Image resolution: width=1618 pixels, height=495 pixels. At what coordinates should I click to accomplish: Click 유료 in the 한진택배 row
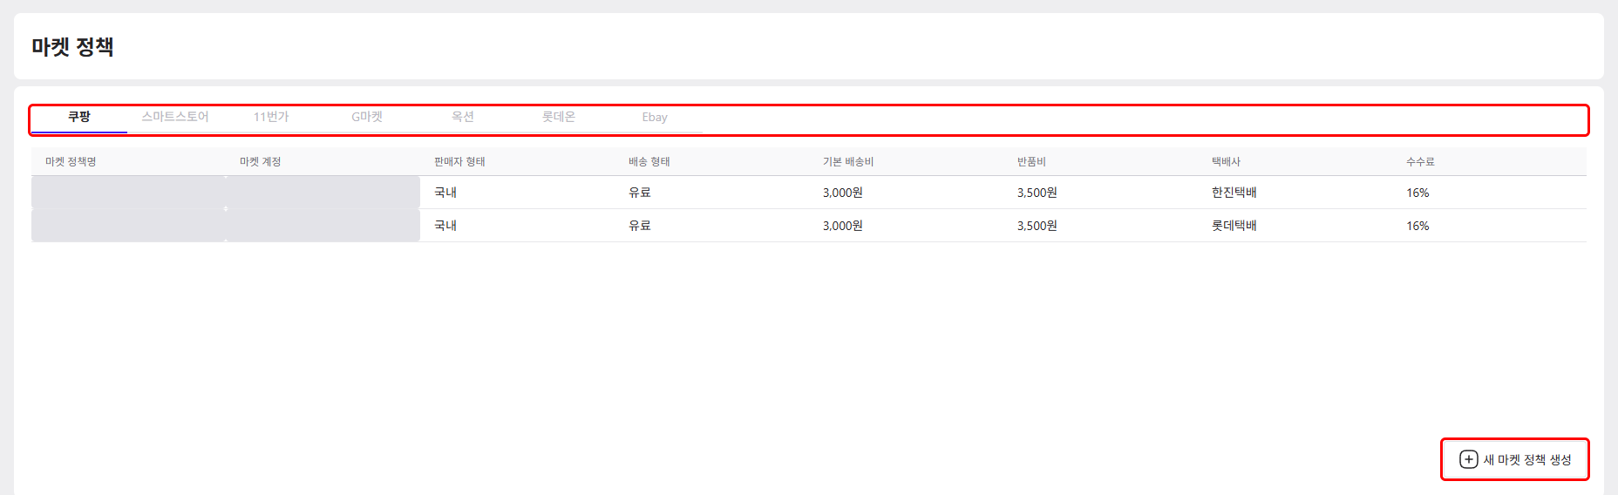click(x=640, y=193)
